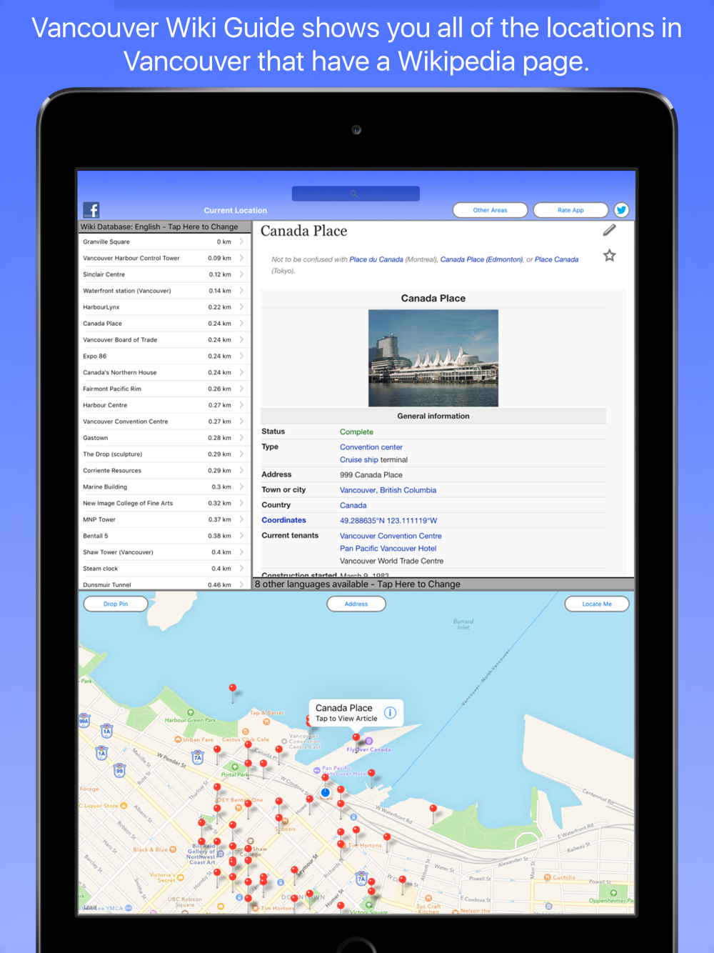This screenshot has height=953, width=714.
Task: Select Fairmont Pacific Rim row
Action: [x=164, y=389]
